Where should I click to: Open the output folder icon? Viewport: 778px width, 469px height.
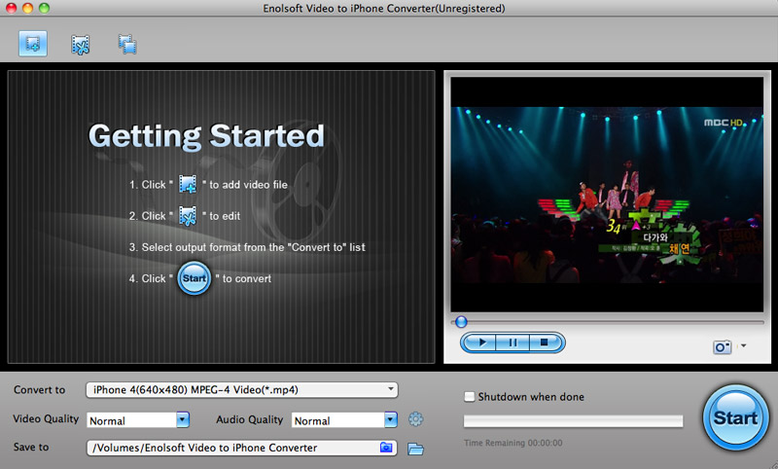(x=415, y=449)
